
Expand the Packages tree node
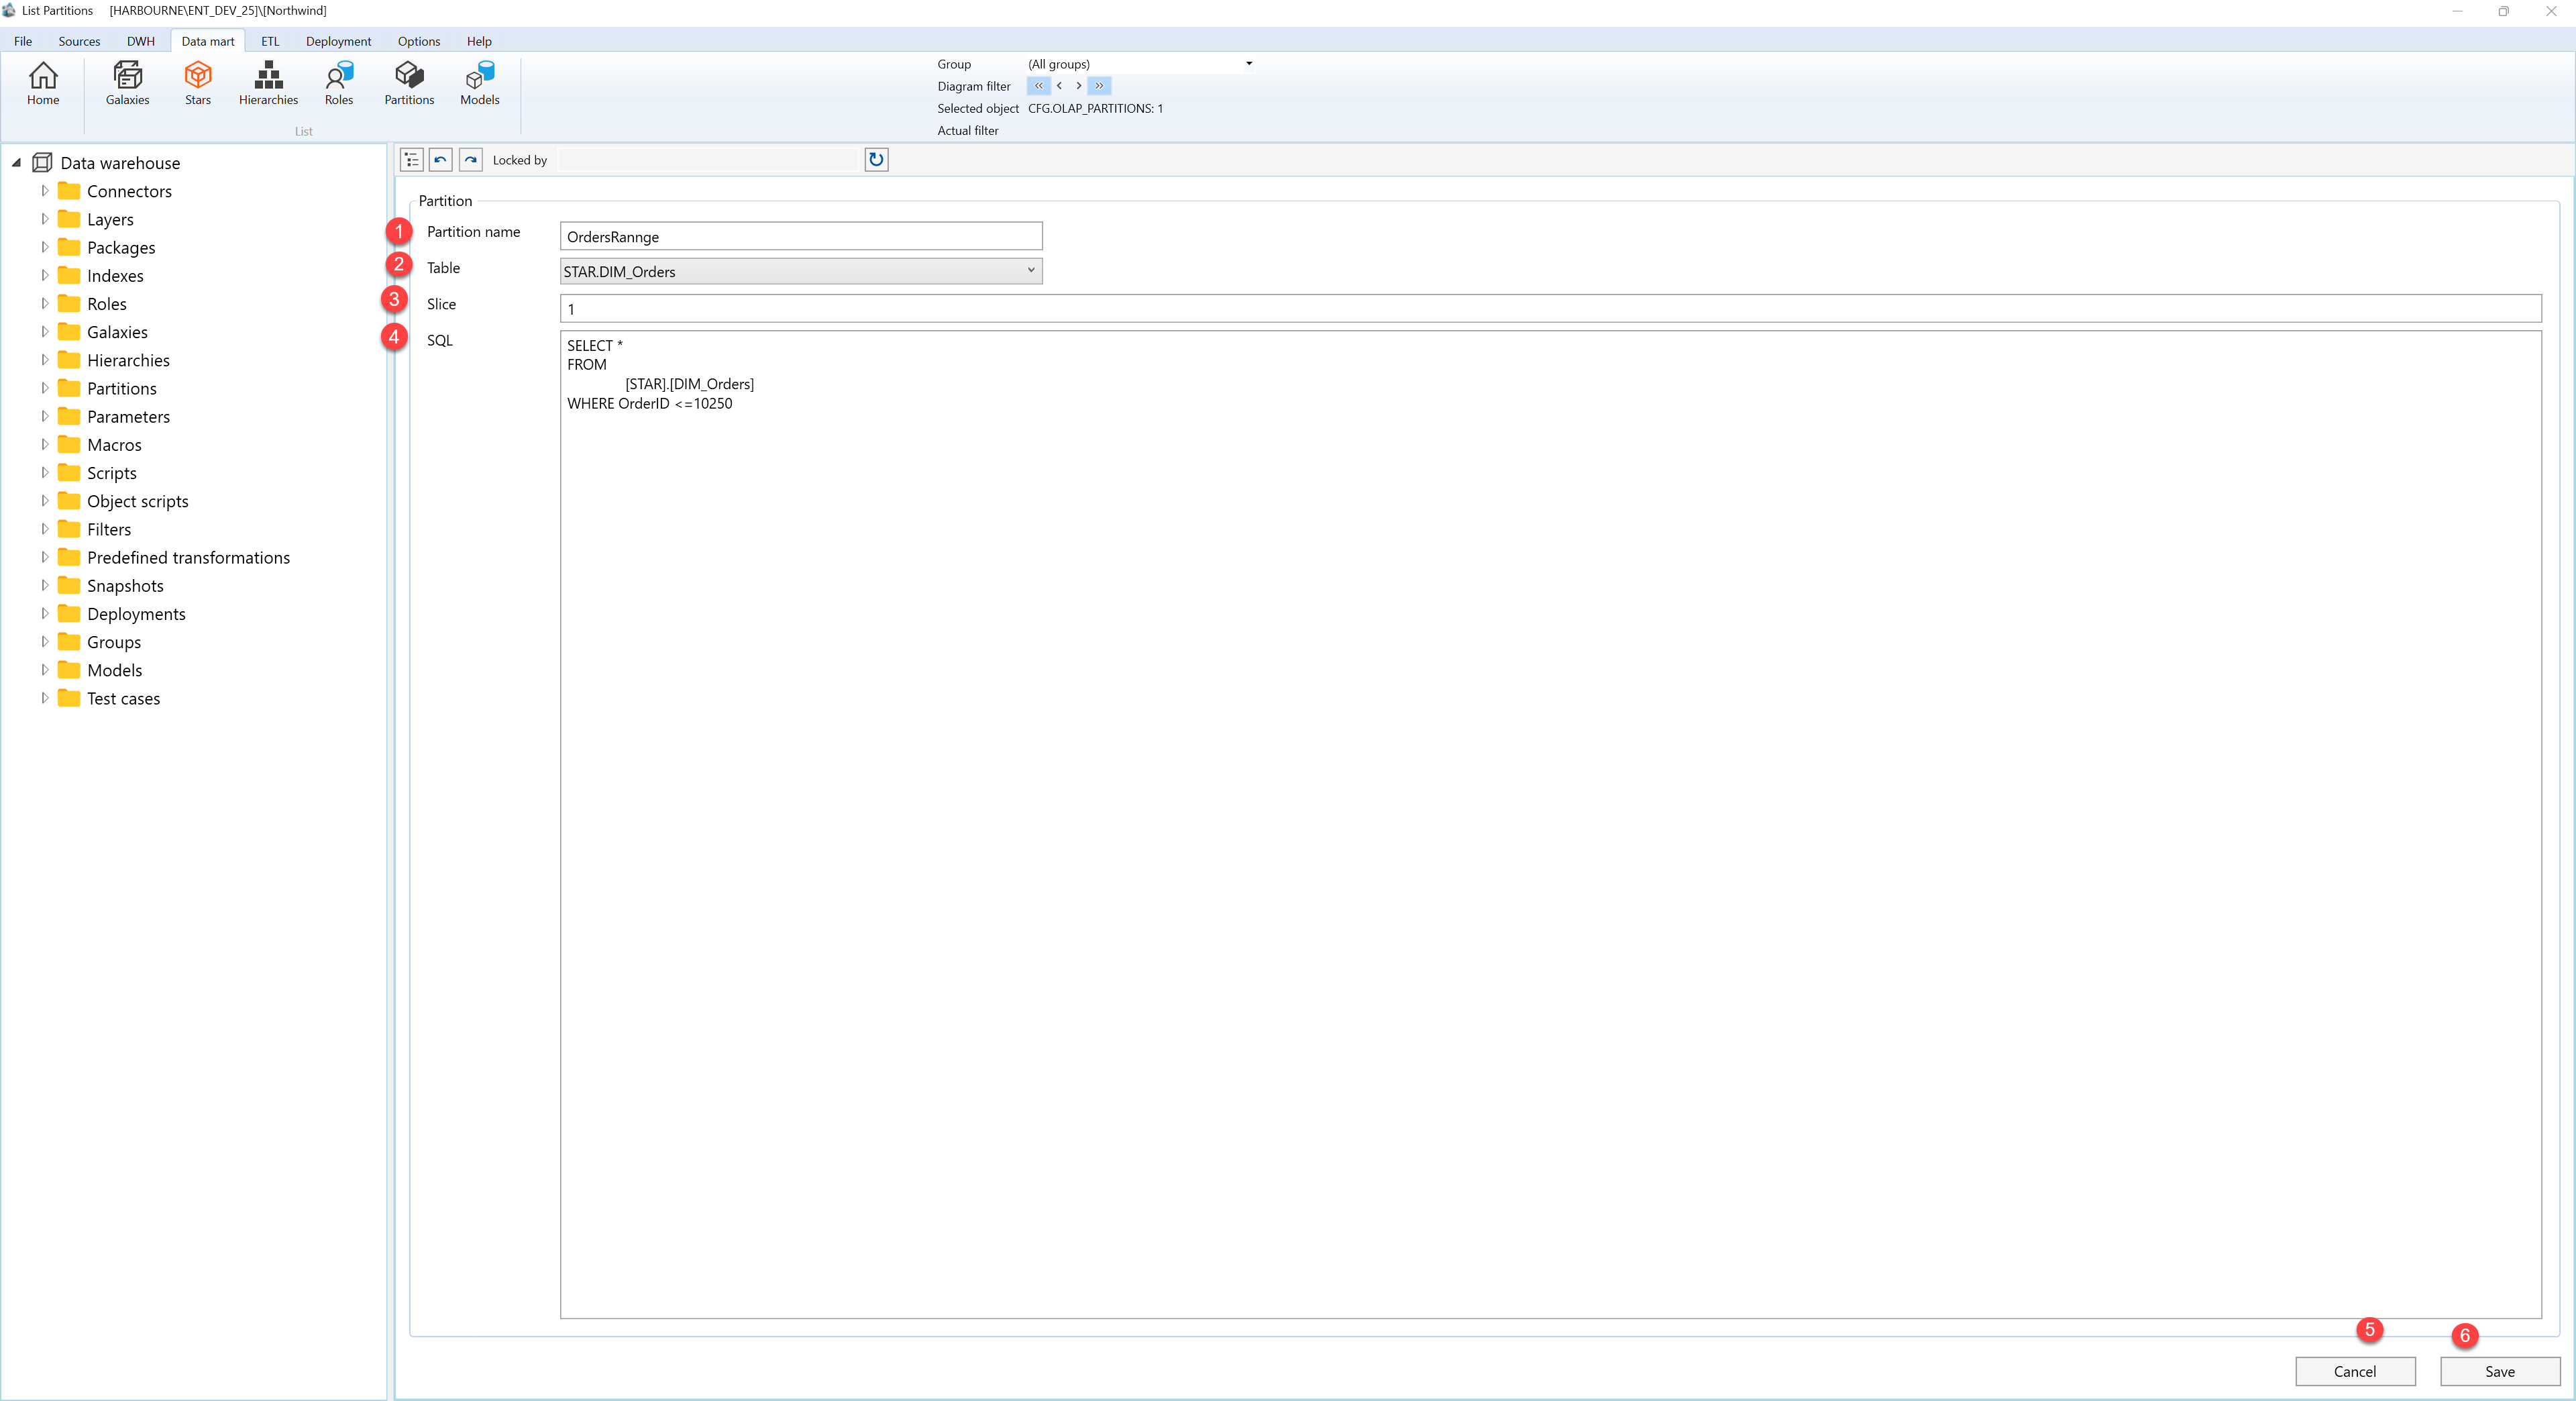44,247
